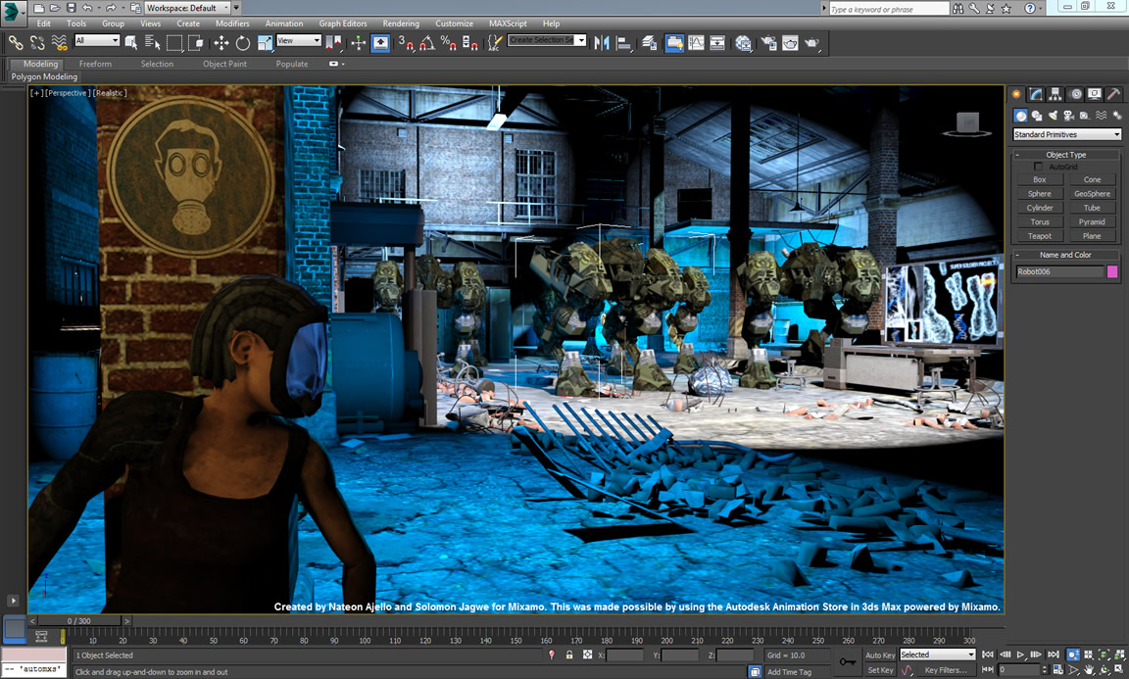Open the Rendering menu

400,23
